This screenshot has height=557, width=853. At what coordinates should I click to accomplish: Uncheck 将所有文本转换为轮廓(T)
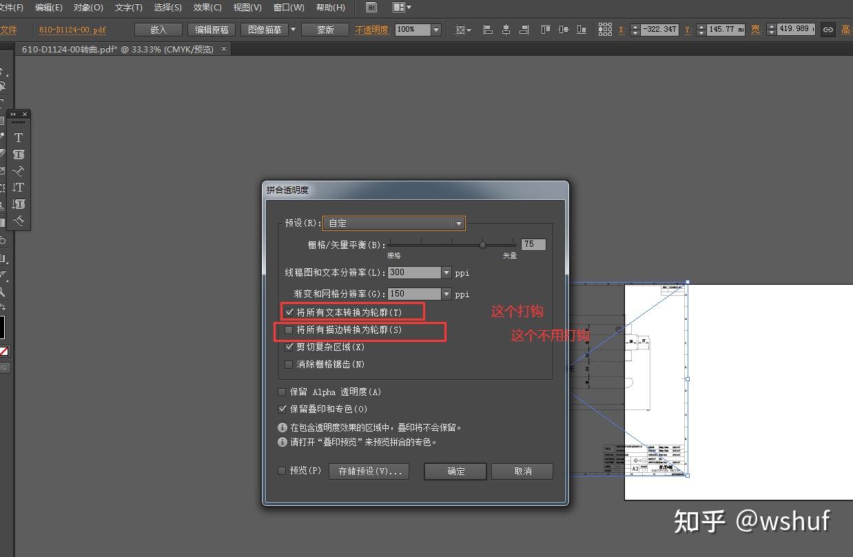tap(289, 312)
